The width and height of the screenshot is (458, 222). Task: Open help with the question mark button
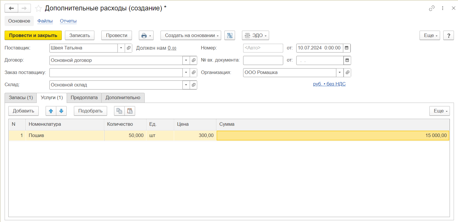[x=448, y=35]
